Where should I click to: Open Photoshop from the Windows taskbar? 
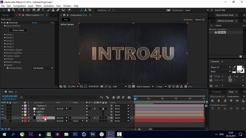(75, 134)
